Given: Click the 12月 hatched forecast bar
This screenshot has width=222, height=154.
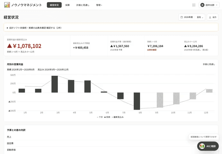Looking at the screenshot, I should 209,91.
